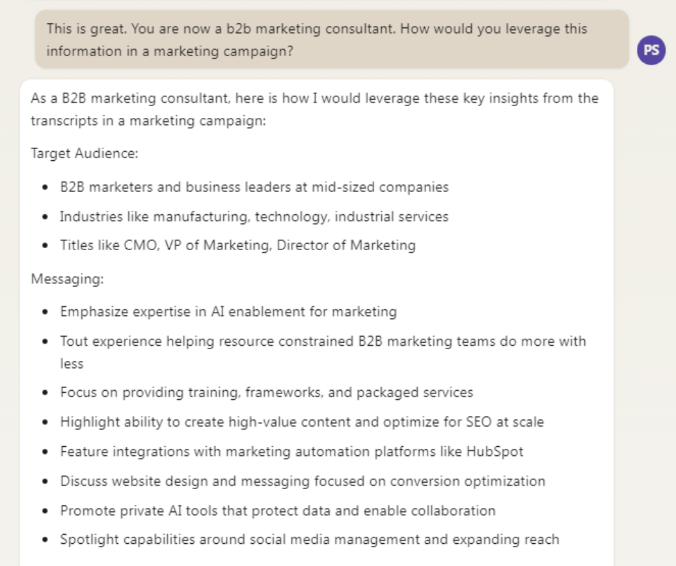The height and width of the screenshot is (566, 676).
Task: Click the manufacturing, technology, industrial services bullet
Action: point(254,216)
